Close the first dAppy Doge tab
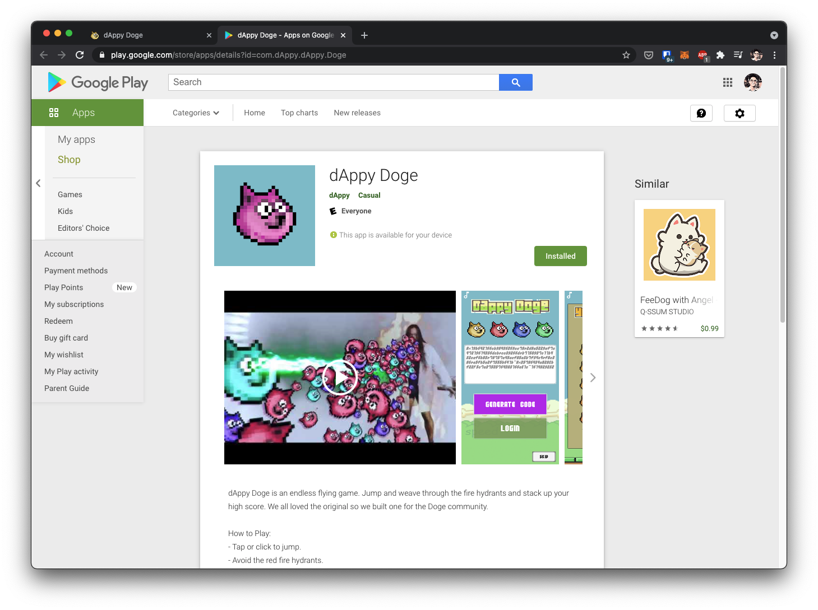The image size is (818, 610). (x=209, y=35)
